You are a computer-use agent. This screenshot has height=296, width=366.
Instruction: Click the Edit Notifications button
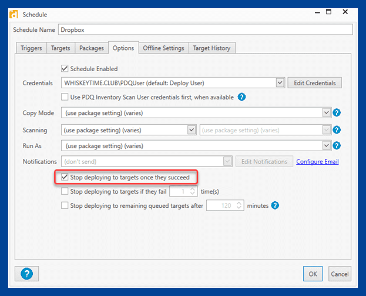(x=264, y=161)
